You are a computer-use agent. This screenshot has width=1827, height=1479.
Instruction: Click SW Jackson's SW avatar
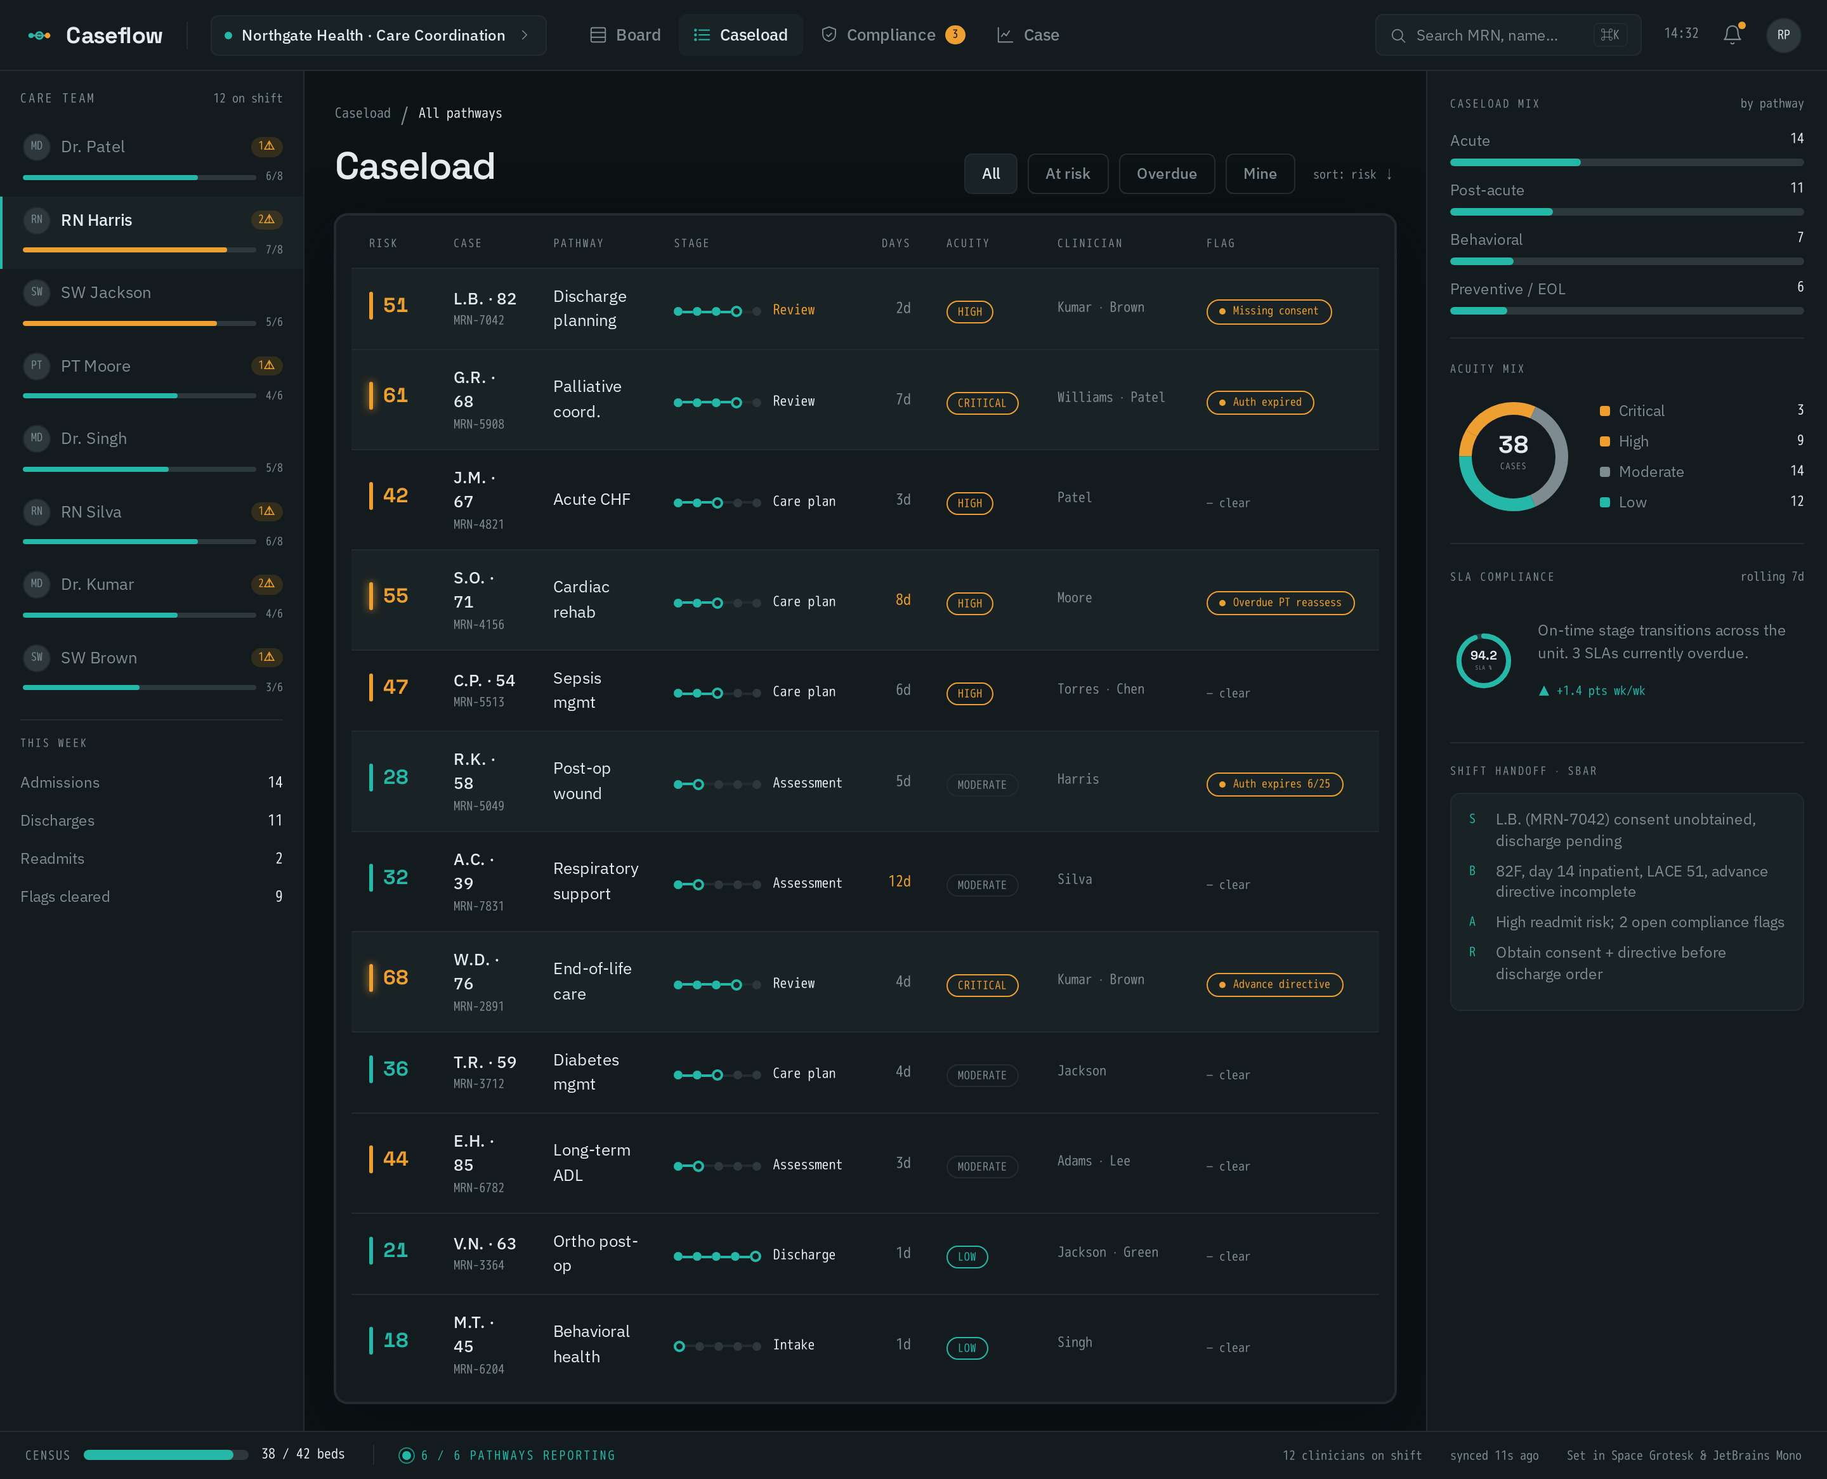pyautogui.click(x=37, y=292)
